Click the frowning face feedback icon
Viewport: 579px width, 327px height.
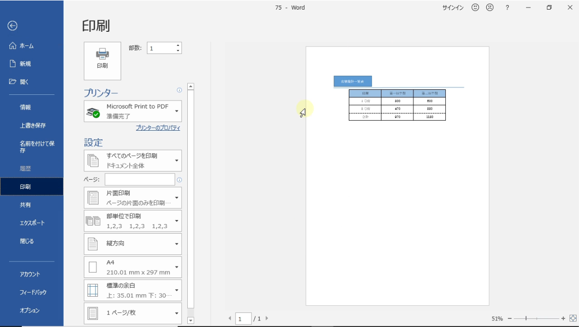pos(490,8)
